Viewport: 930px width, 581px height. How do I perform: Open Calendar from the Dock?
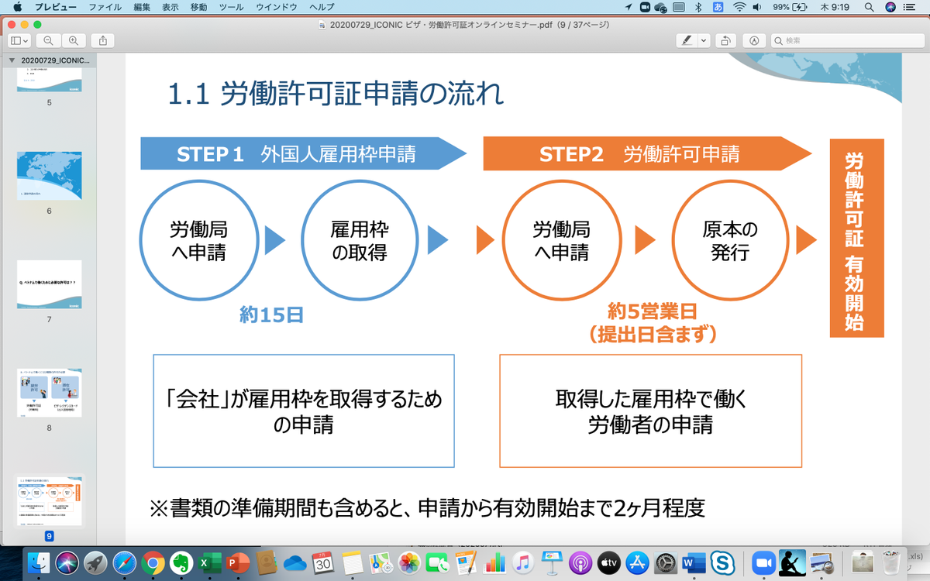pos(323,562)
